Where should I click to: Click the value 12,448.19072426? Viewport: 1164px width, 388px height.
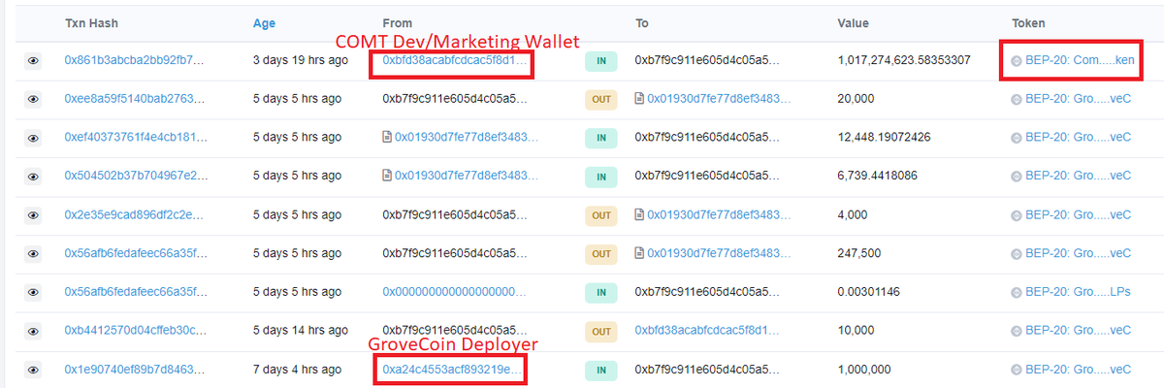tap(884, 138)
